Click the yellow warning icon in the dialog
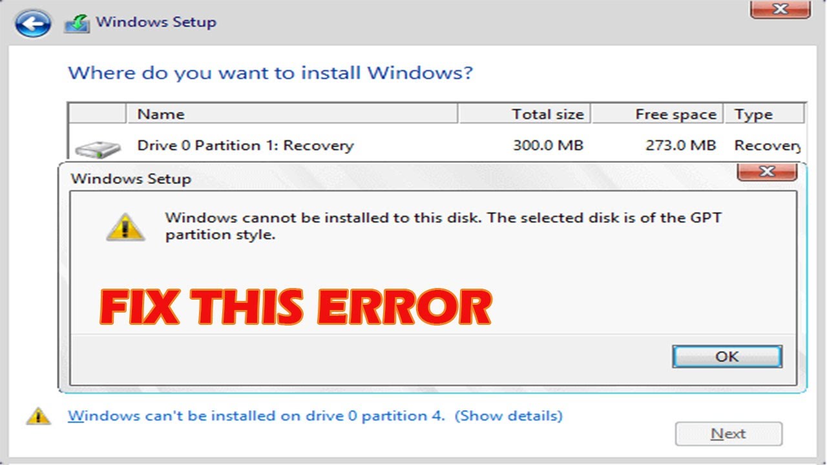This screenshot has height=465, width=827. click(x=125, y=227)
